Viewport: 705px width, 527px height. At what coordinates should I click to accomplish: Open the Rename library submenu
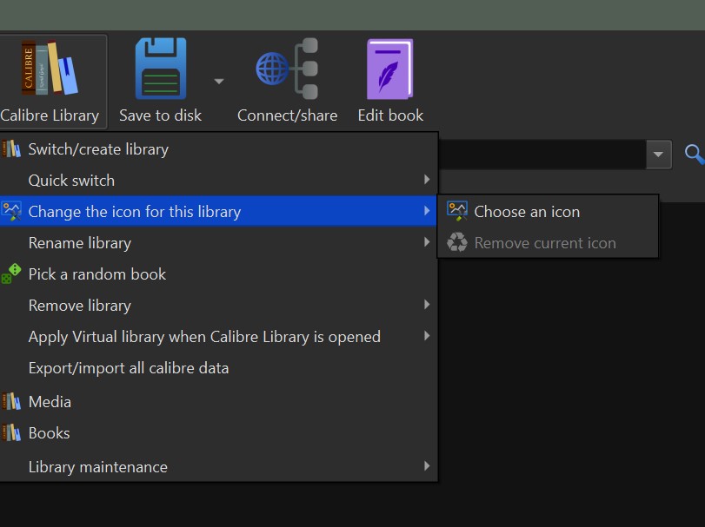point(80,243)
